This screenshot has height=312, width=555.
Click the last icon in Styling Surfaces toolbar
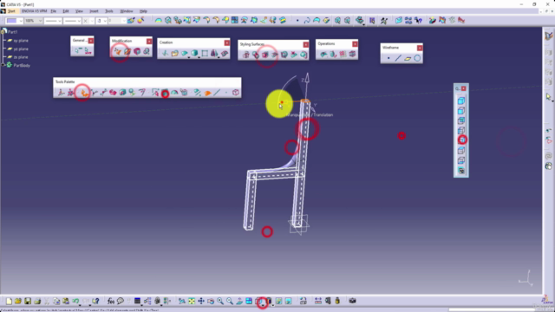[x=304, y=55]
